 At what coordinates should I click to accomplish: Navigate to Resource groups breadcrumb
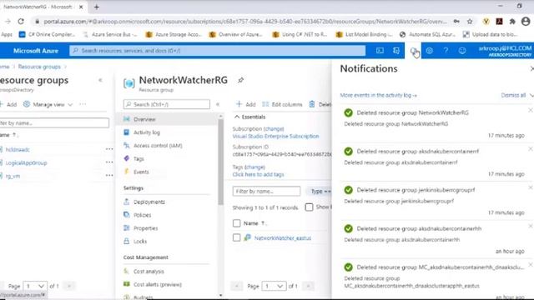click(39, 67)
